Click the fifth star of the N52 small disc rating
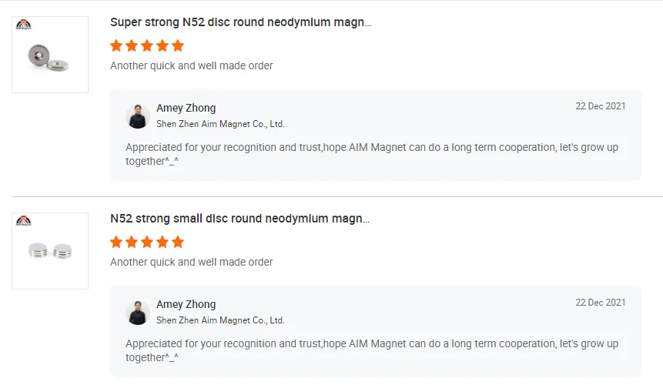The width and height of the screenshot is (663, 385). (178, 242)
